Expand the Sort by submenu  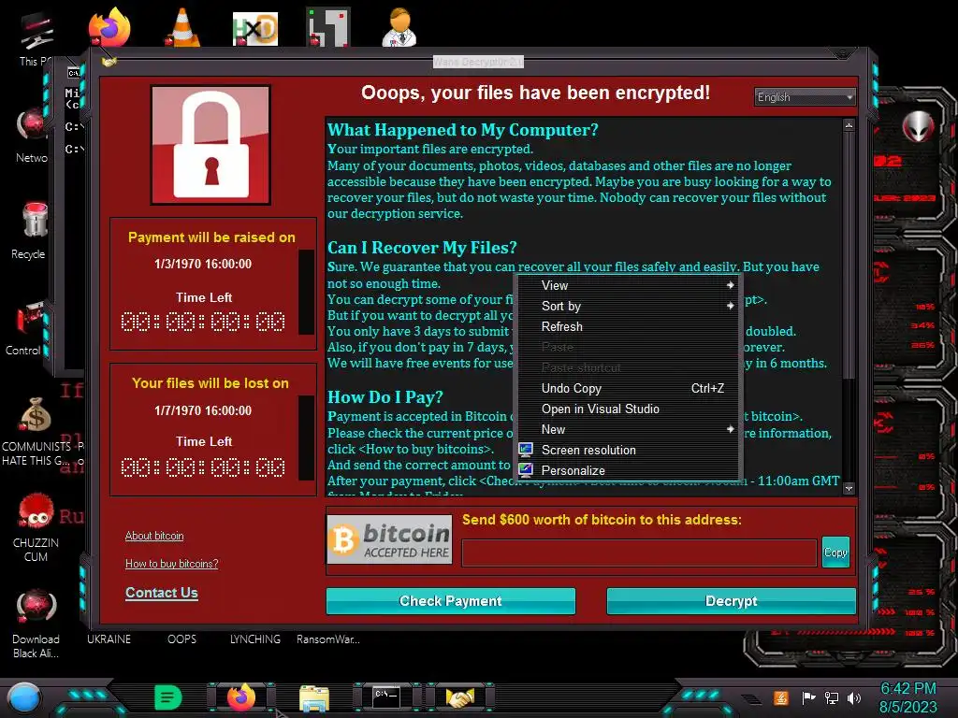point(630,306)
